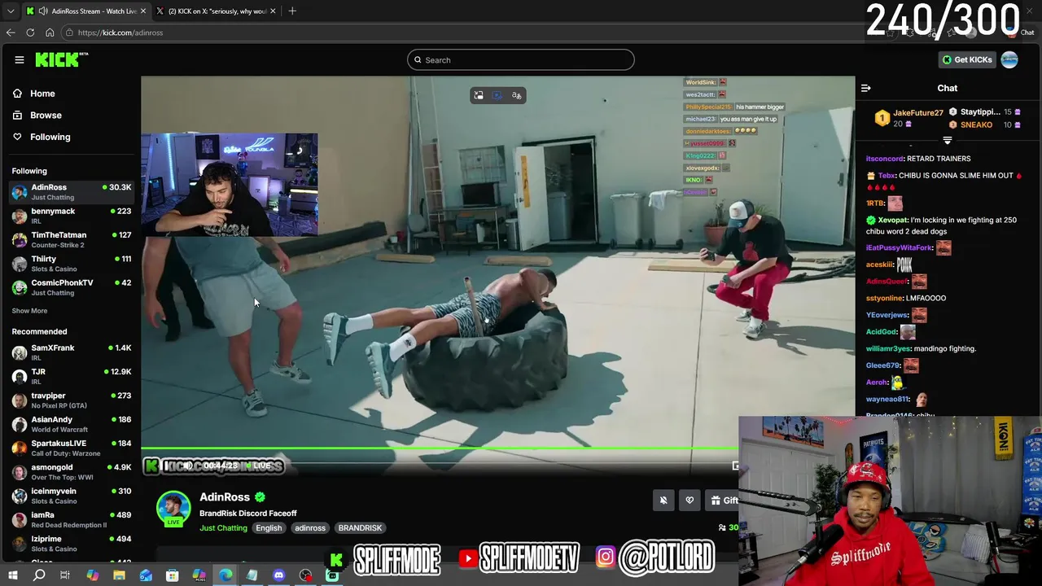Click the middle video overlay screen icon

coord(497,95)
